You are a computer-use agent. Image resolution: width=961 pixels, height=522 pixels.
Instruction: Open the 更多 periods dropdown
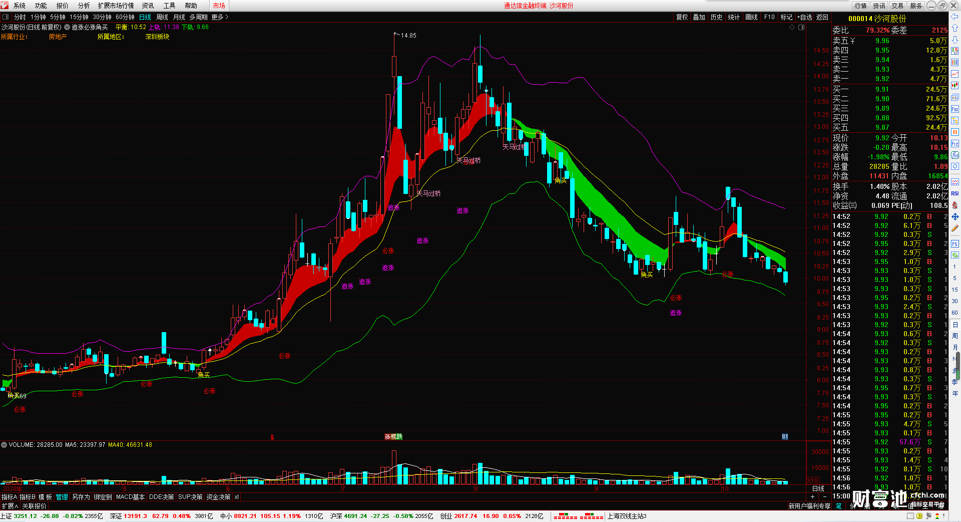[220, 17]
